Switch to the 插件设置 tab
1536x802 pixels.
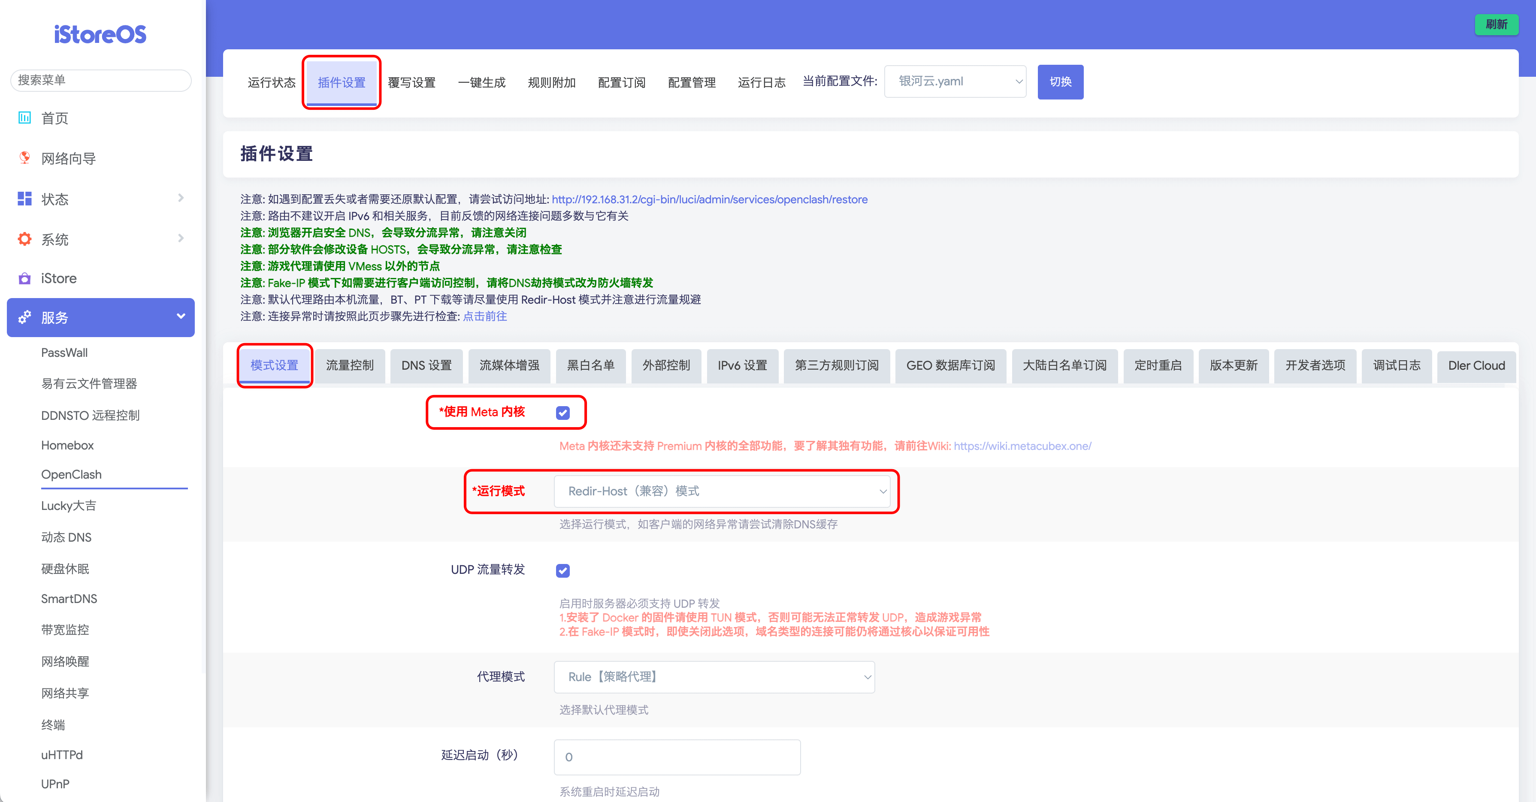342,82
